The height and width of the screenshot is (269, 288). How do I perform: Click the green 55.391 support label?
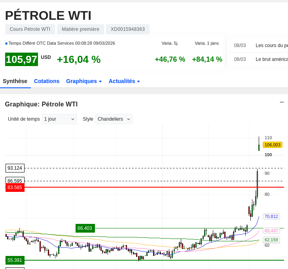[x=15, y=260]
